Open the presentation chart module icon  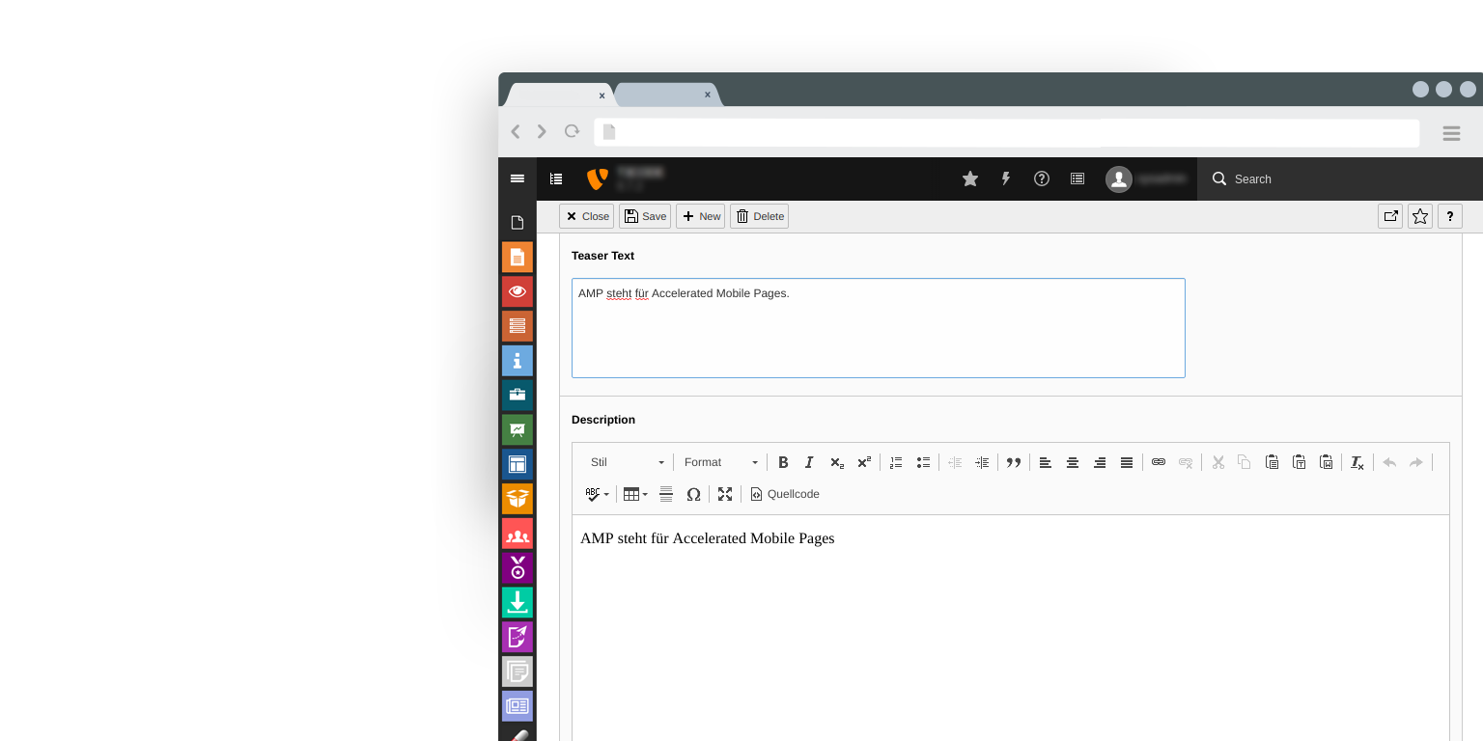pos(518,429)
